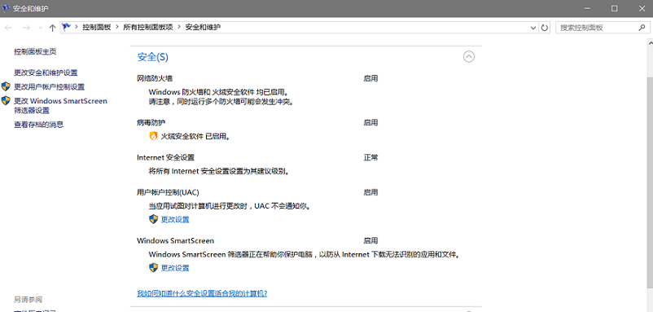Click 更改设置 link under Windows SmartScreen
Viewport: 653px width, 312px height.
(x=175, y=268)
